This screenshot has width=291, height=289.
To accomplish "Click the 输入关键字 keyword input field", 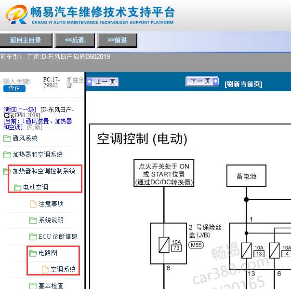I will [x=17, y=82].
